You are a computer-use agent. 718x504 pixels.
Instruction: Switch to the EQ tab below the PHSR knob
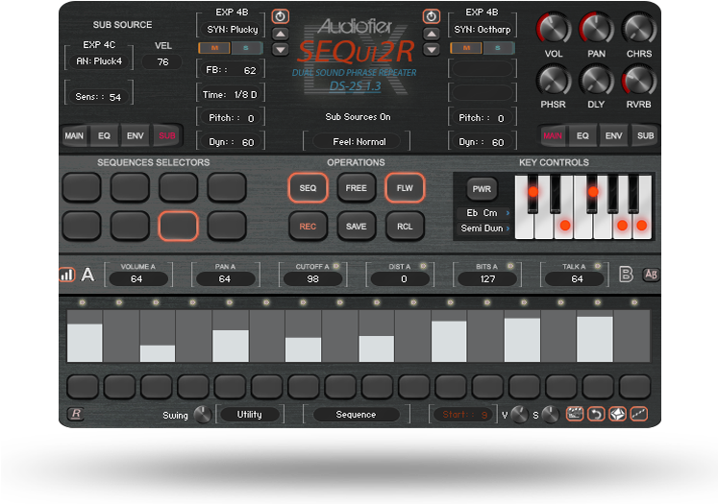click(x=582, y=135)
